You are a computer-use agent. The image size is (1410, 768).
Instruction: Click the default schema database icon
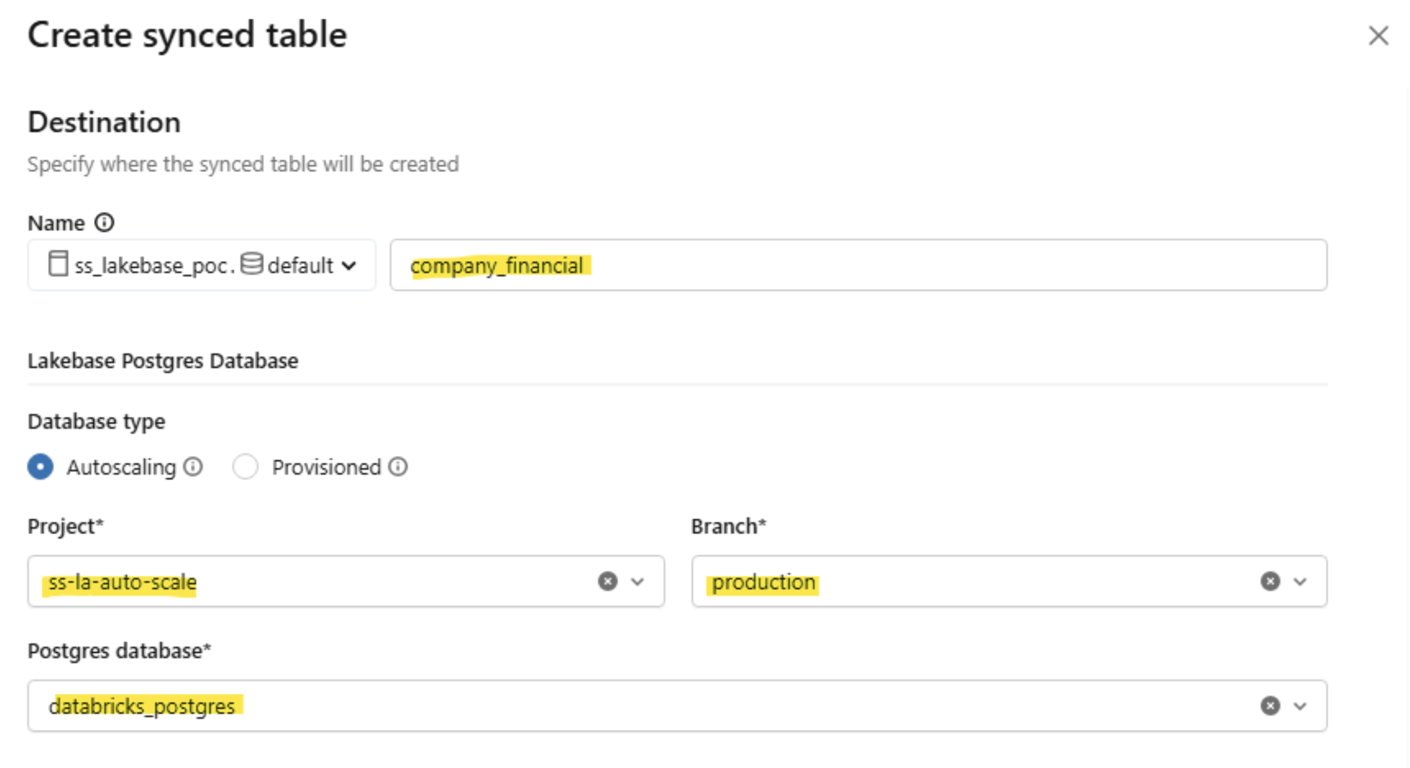click(252, 264)
